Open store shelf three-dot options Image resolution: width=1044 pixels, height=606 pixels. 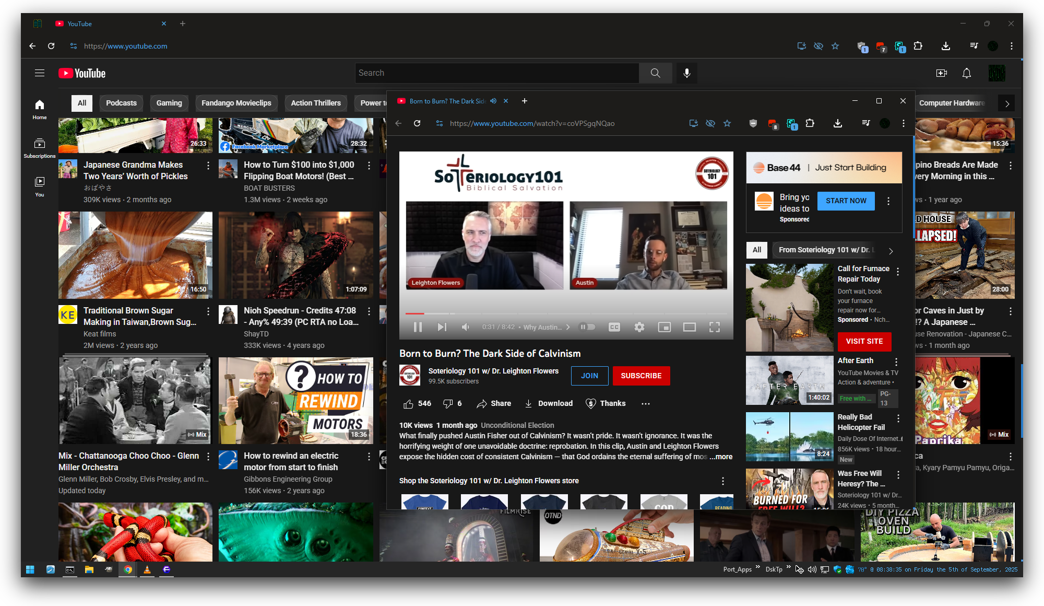click(x=723, y=481)
